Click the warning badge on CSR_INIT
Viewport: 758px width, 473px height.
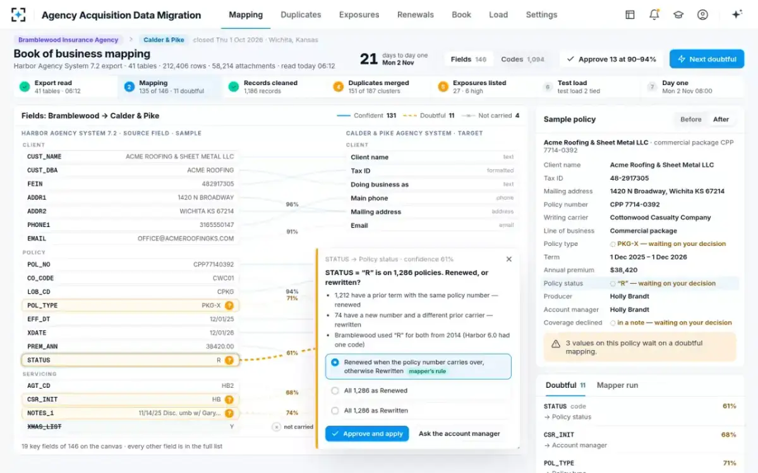pos(229,400)
